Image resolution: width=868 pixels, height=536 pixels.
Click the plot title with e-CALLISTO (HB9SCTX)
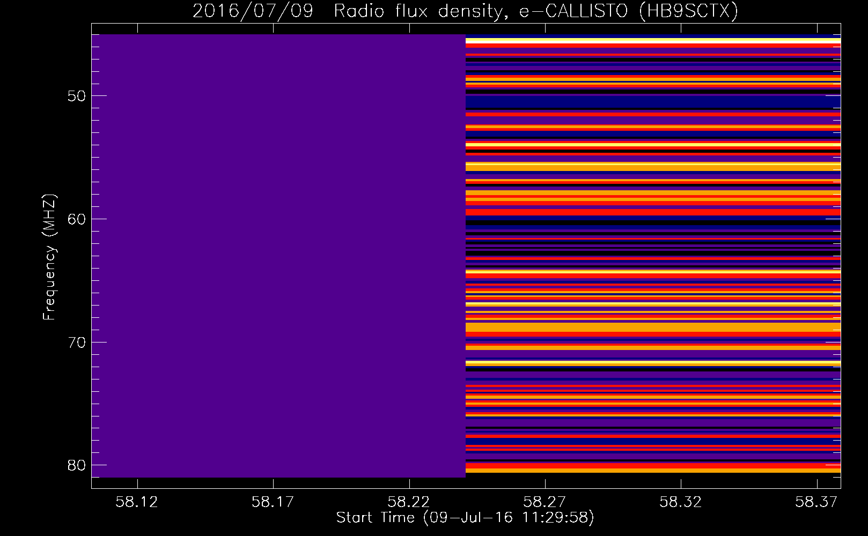click(465, 11)
